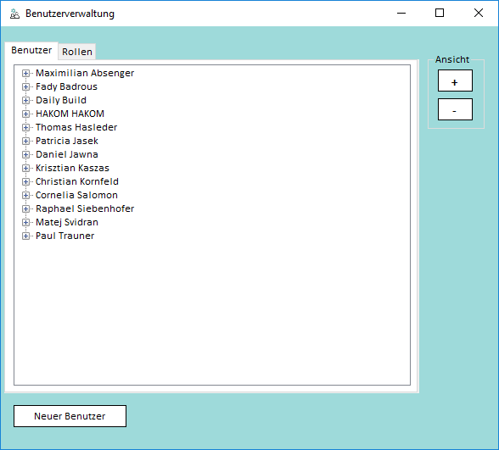This screenshot has width=499, height=450.
Task: Select Krisztian Kaszas in the list
Action: [72, 168]
